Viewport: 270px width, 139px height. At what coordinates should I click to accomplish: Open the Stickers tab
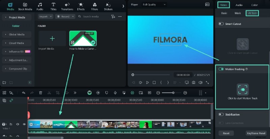coord(108,6)
